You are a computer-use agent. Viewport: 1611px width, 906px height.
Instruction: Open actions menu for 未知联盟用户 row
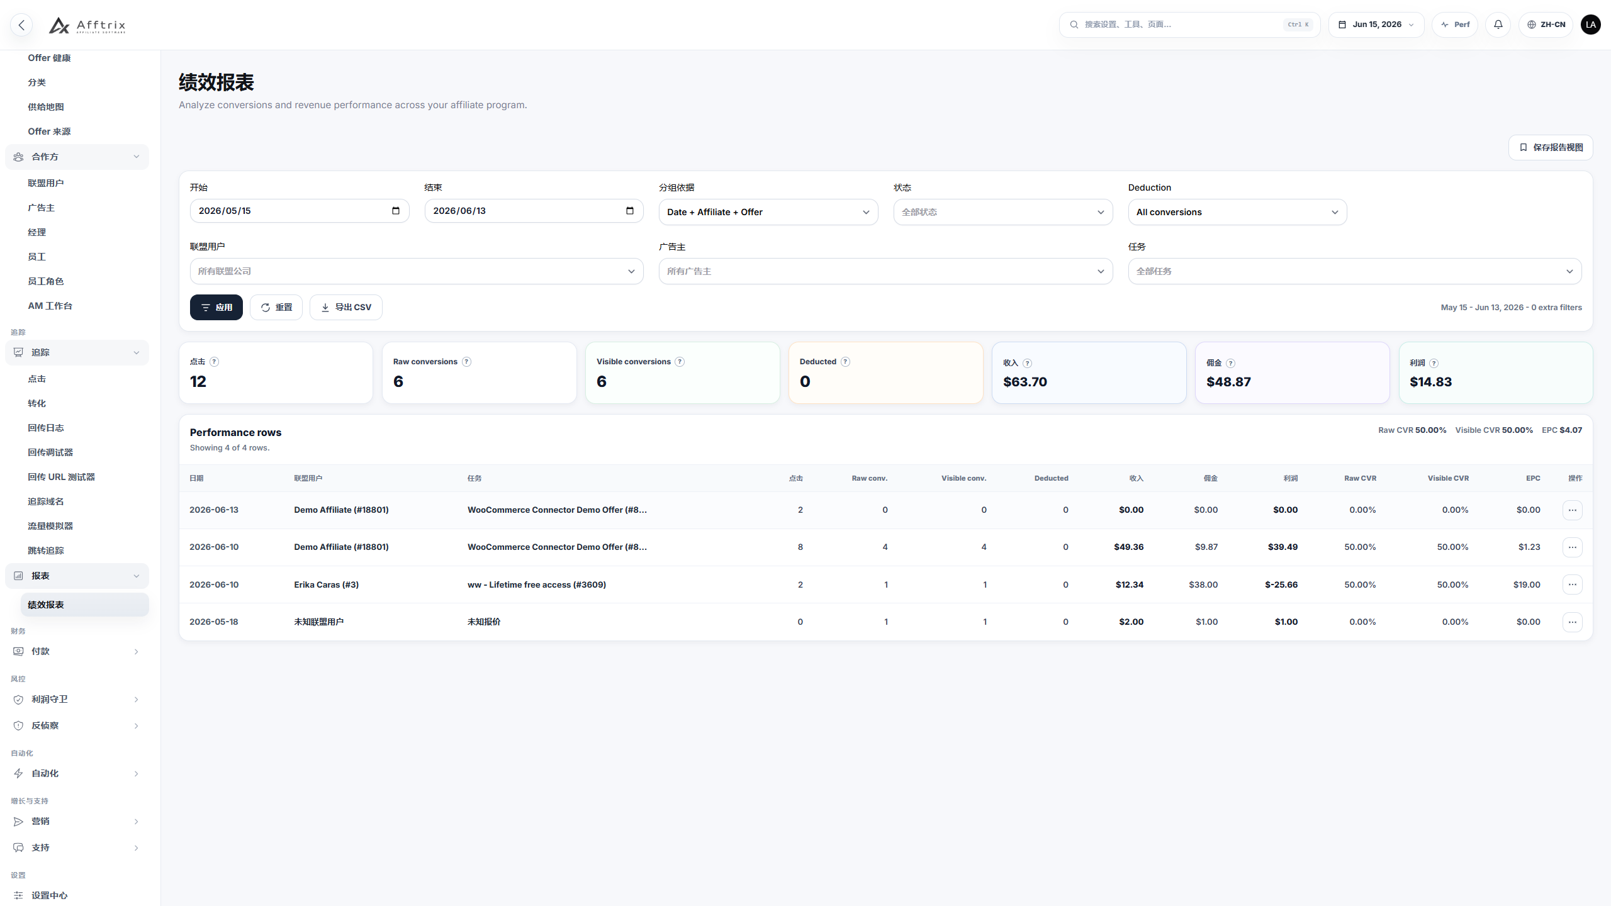pos(1572,622)
